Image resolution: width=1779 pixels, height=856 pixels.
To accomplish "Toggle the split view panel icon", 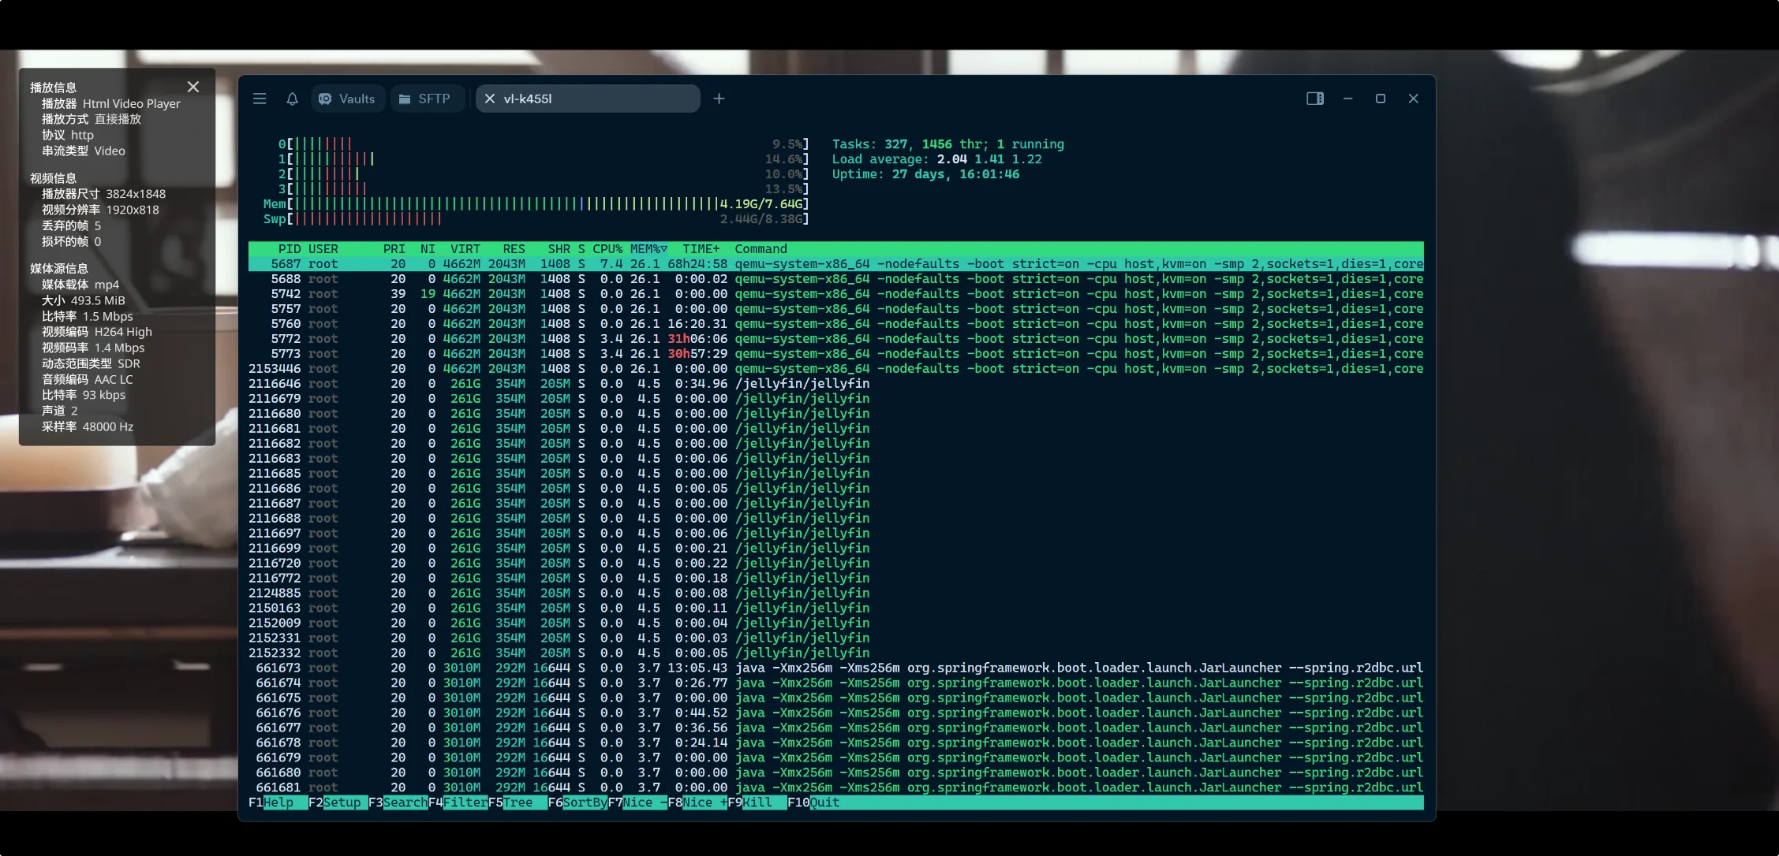I will point(1314,99).
